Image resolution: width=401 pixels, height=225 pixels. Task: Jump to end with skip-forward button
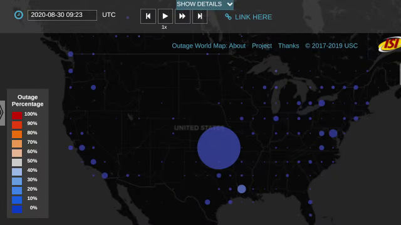click(x=200, y=16)
